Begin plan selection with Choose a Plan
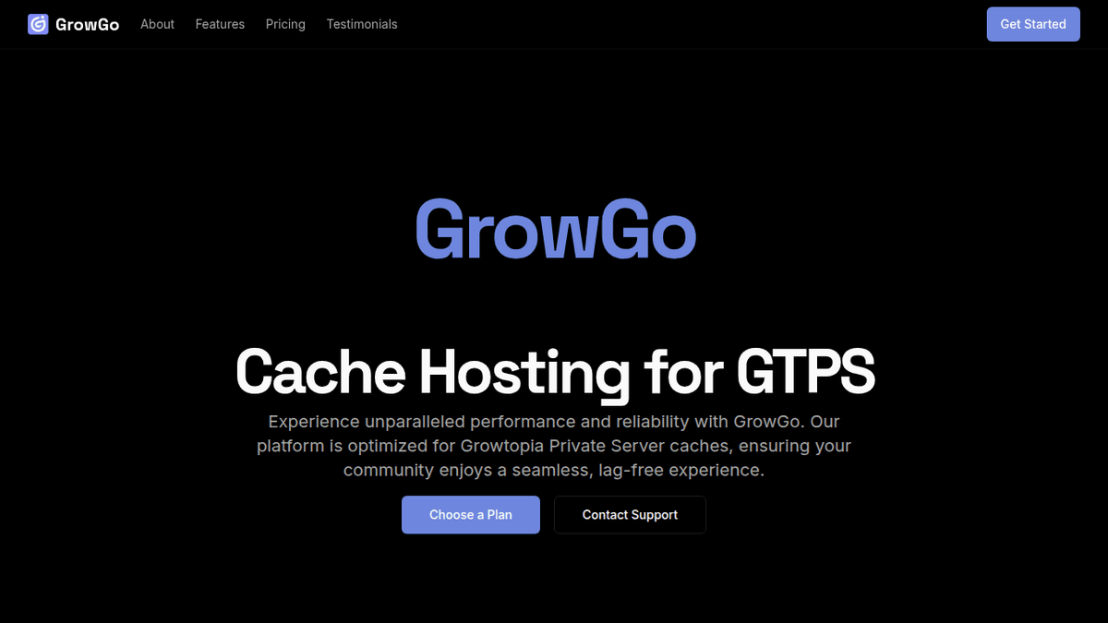This screenshot has height=623, width=1108. 471,514
